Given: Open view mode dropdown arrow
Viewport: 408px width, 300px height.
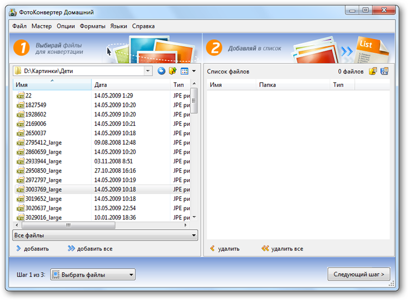Looking at the screenshot, I should tap(194, 71).
